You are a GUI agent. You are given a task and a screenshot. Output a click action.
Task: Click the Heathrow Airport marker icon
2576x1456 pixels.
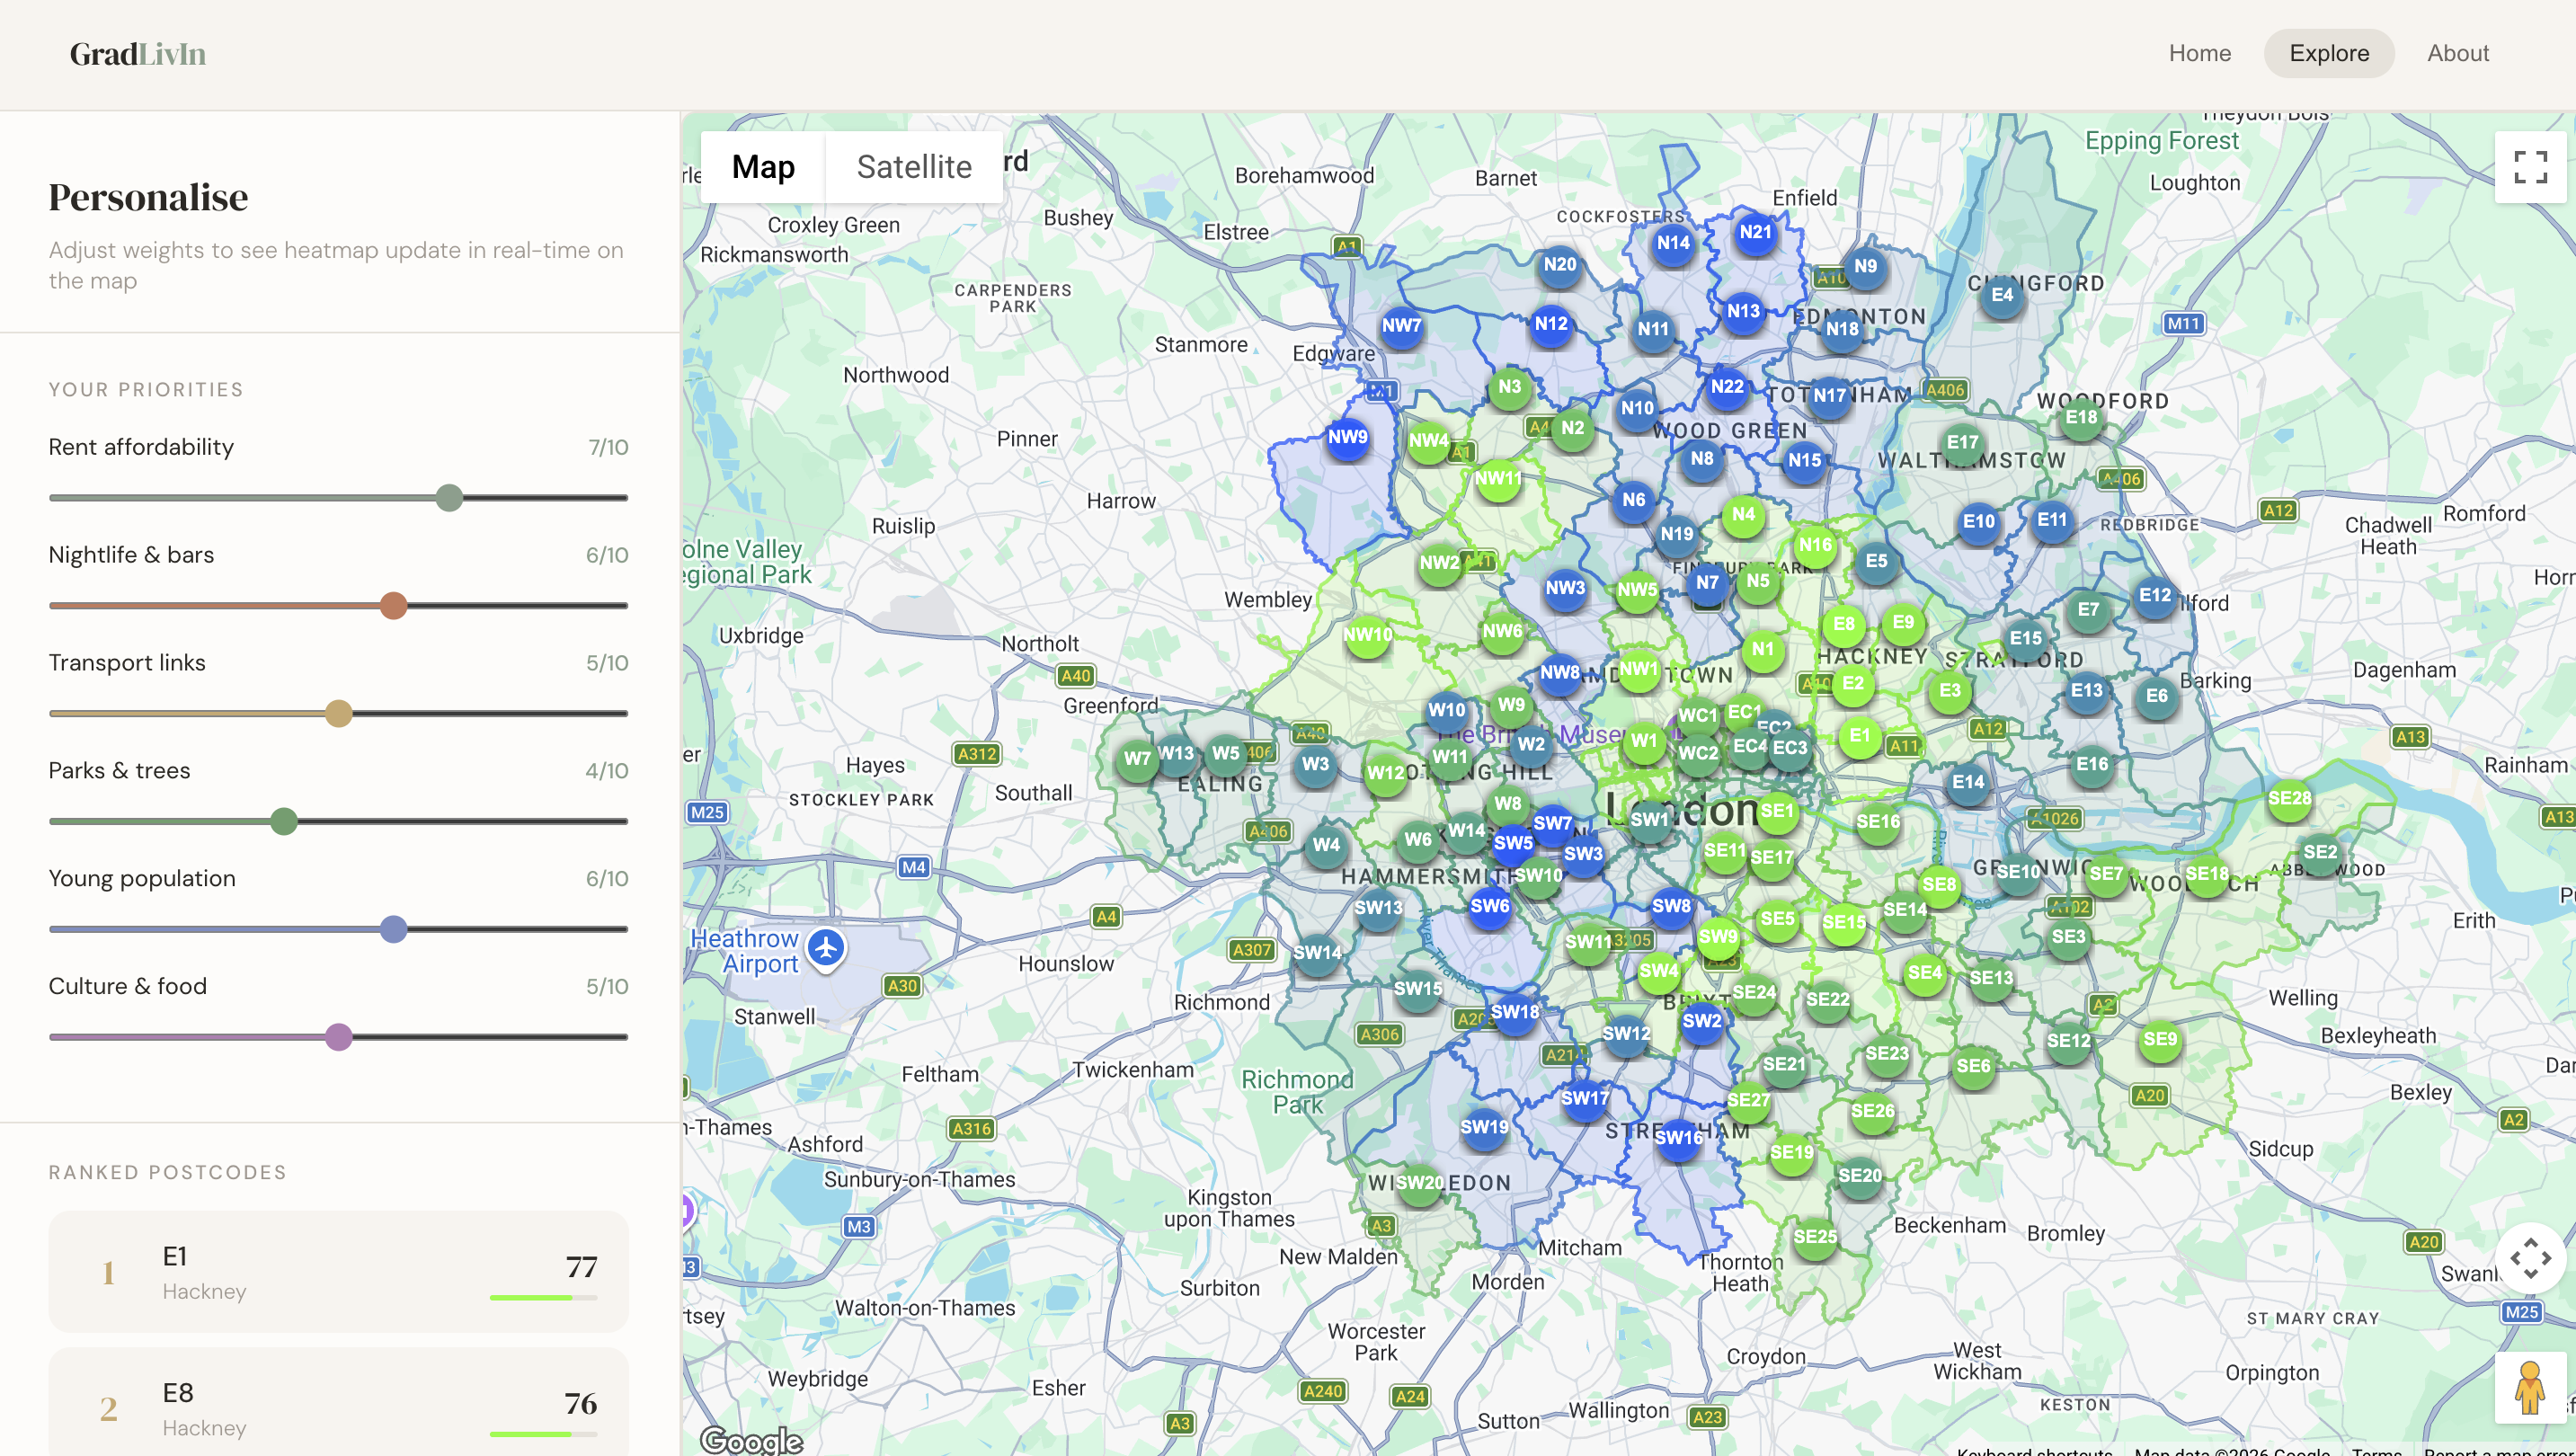click(x=826, y=947)
